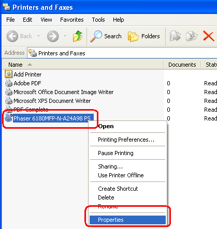Click the Microsoft Office Document Image Writer icon
This screenshot has width=217, height=229.
pyautogui.click(x=9, y=91)
